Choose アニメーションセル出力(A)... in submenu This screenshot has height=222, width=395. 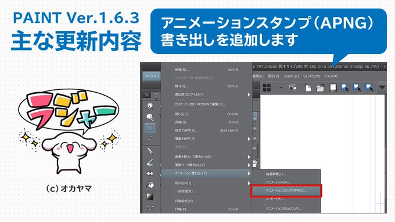pyautogui.click(x=286, y=209)
